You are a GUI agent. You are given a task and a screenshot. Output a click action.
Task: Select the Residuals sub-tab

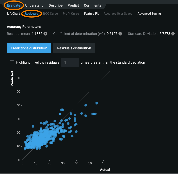tap(31, 14)
